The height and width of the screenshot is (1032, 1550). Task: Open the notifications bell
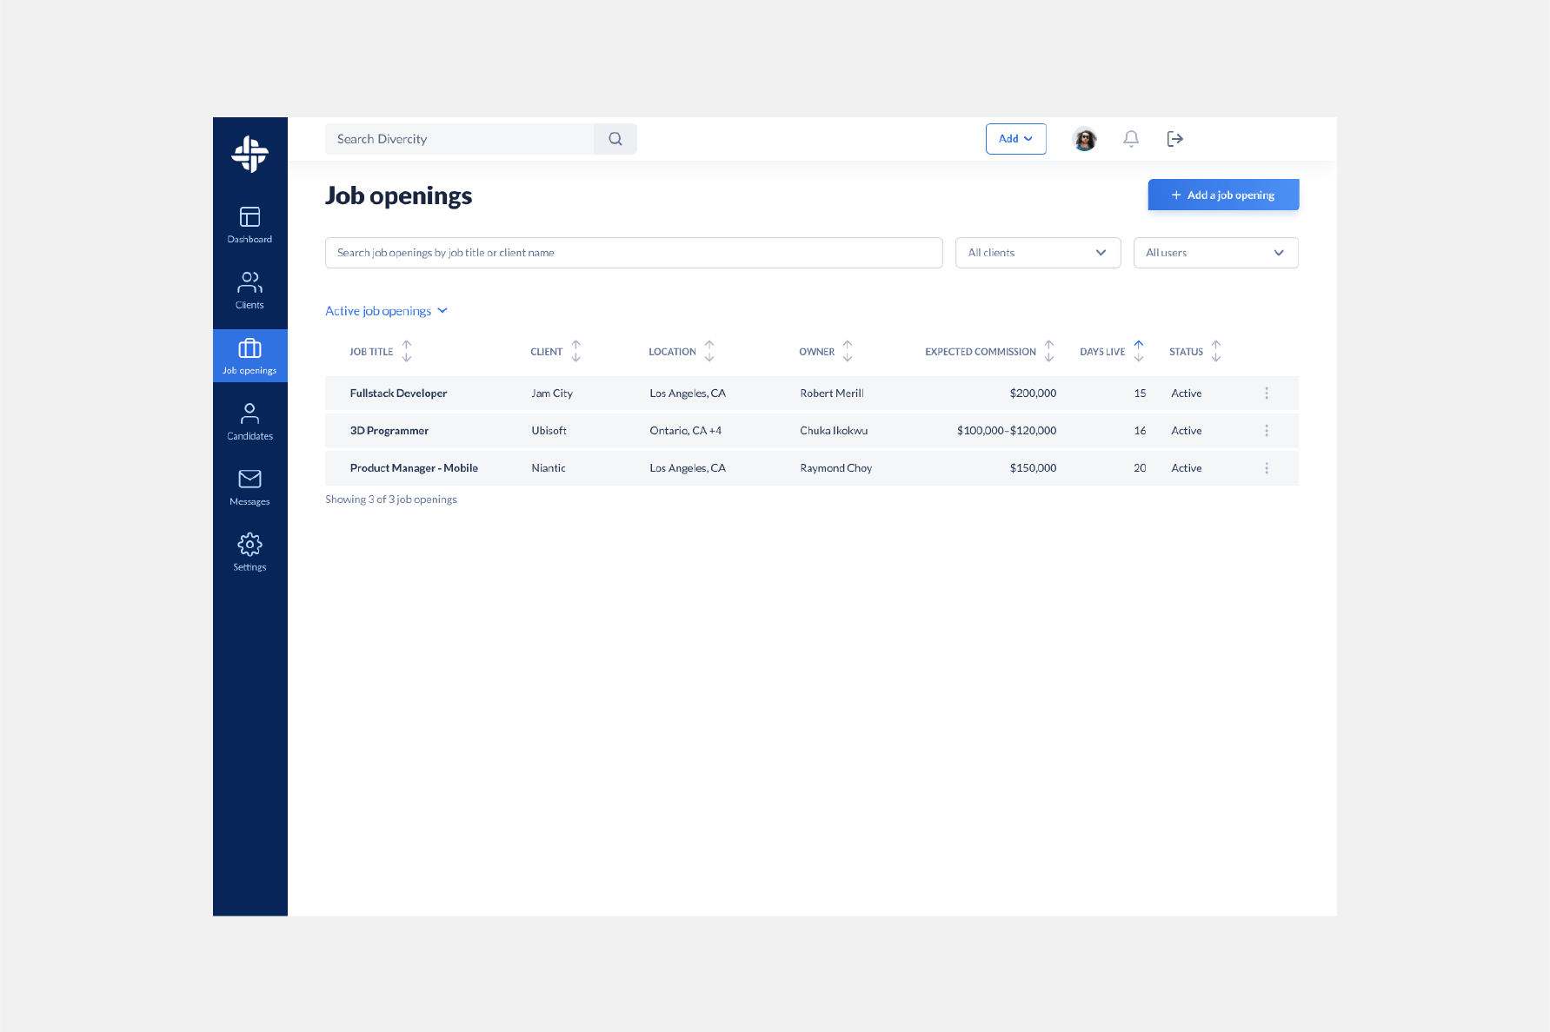(x=1131, y=139)
